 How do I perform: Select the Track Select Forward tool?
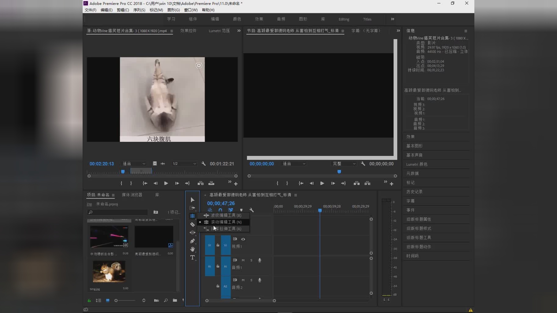[192, 208]
